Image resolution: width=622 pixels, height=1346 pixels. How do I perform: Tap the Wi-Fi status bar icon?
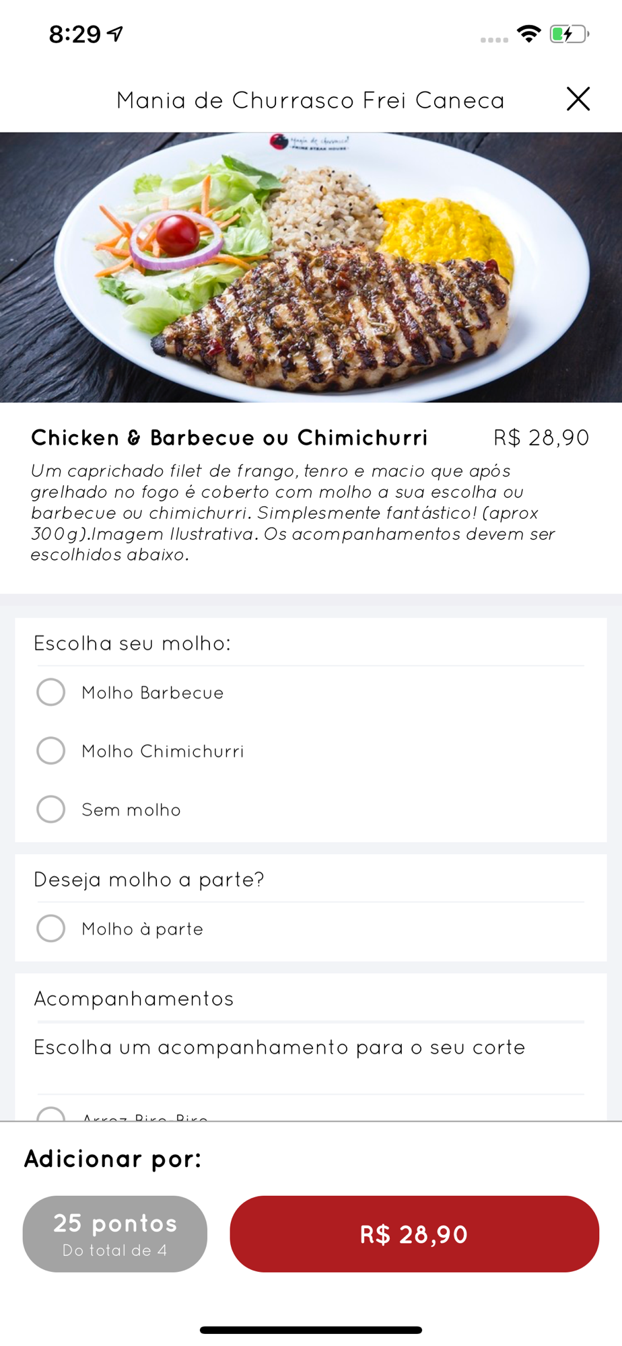529,34
